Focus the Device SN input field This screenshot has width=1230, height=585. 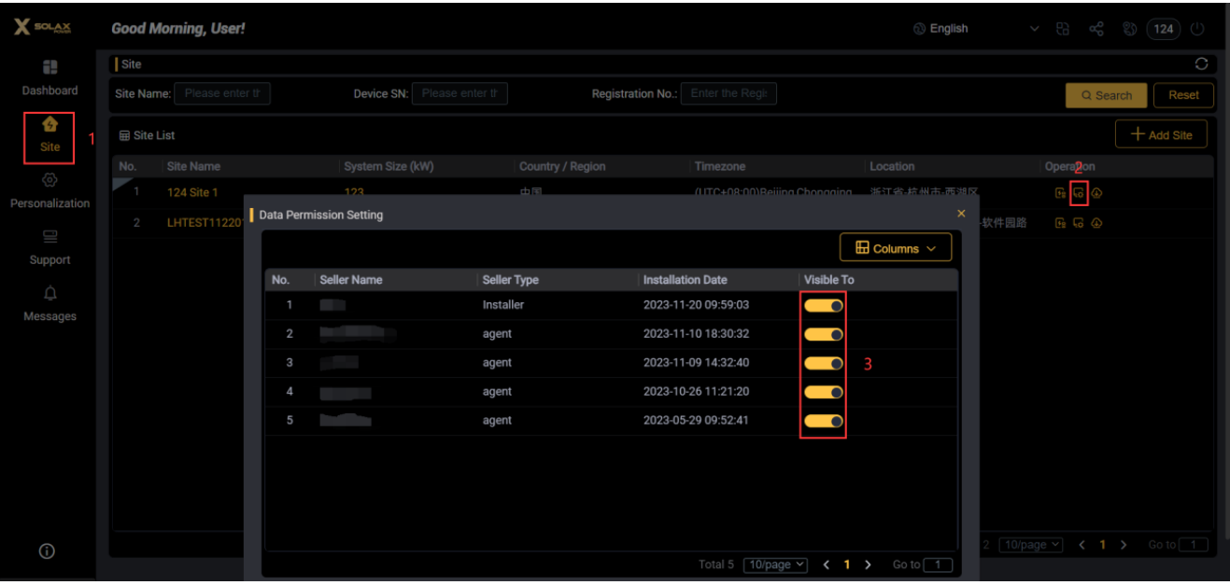[x=459, y=93]
